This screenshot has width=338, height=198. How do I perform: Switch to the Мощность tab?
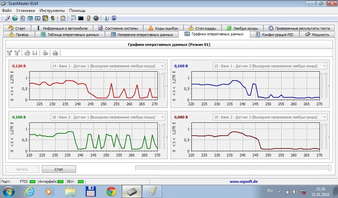pyautogui.click(x=317, y=34)
